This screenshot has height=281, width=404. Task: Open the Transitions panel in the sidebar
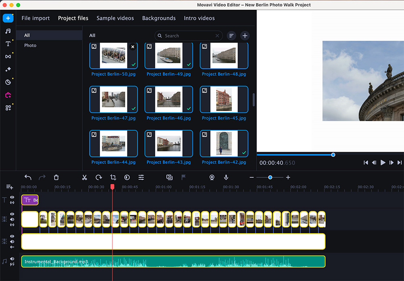[8, 57]
